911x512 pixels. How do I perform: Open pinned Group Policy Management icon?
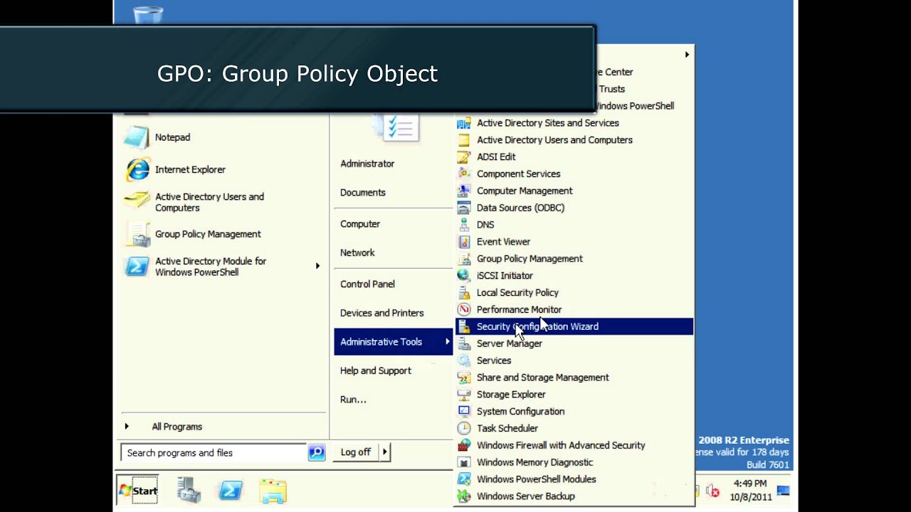tap(137, 234)
